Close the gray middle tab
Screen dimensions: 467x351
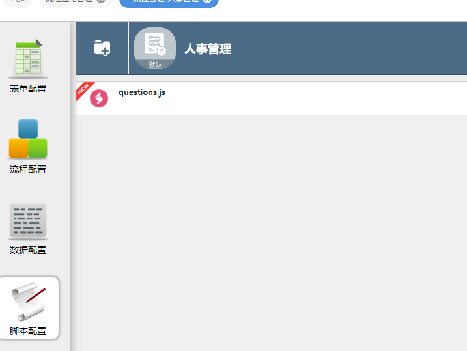pyautogui.click(x=101, y=1)
